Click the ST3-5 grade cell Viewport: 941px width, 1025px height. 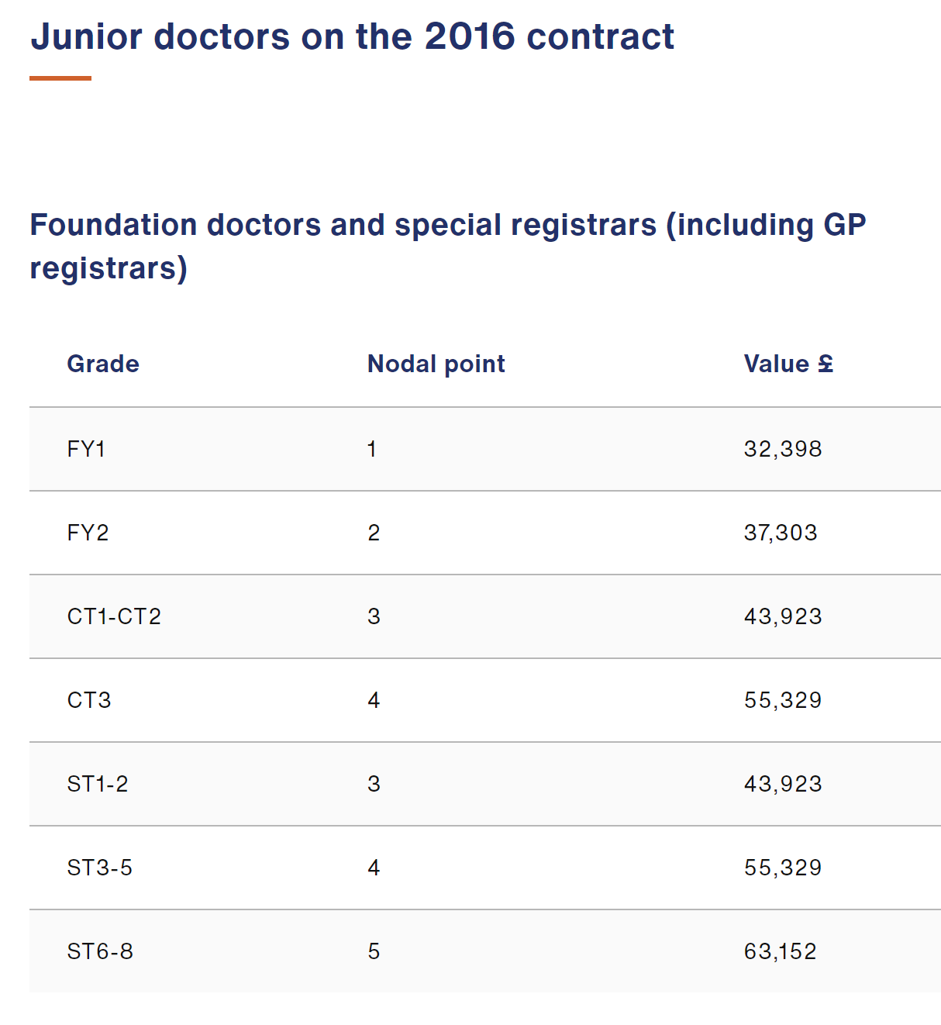coord(100,868)
